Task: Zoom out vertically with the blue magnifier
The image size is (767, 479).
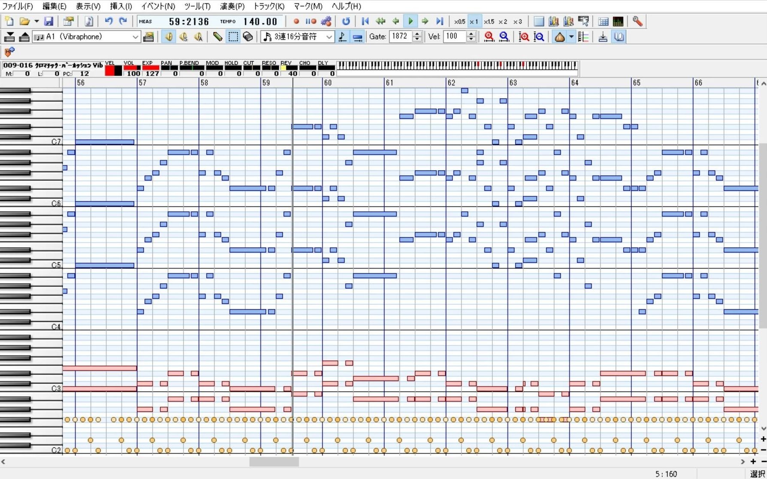Action: 539,37
